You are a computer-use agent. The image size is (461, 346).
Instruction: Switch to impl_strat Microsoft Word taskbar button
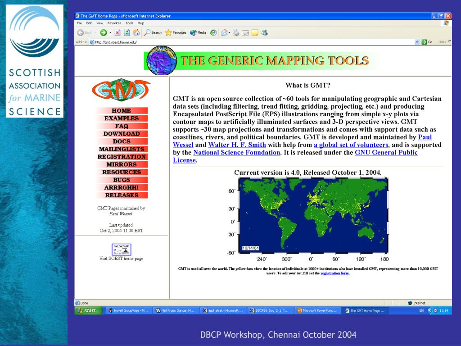click(x=222, y=310)
